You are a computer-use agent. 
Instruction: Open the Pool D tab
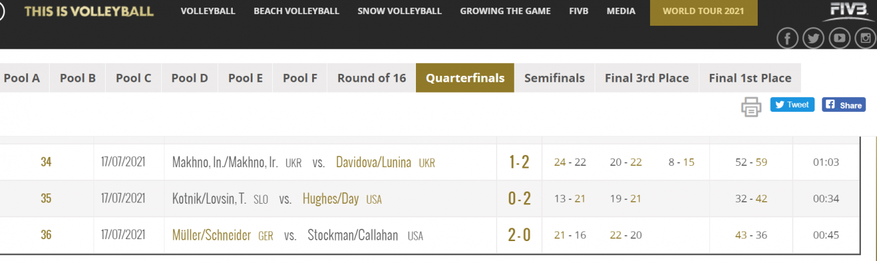point(190,78)
